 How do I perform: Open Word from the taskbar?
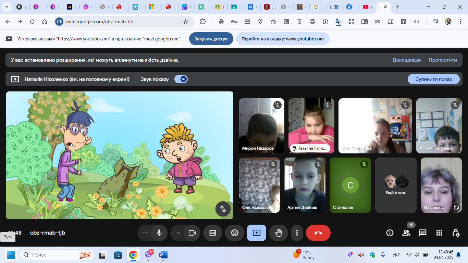click(163, 255)
